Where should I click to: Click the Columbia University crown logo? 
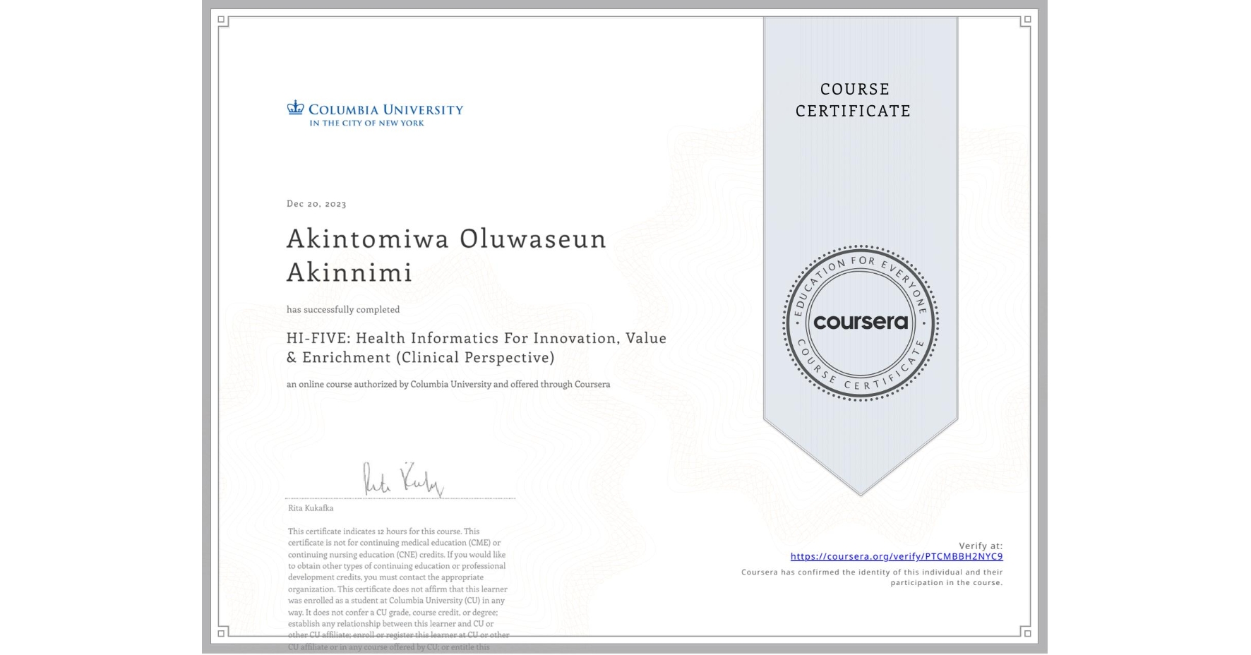(295, 107)
